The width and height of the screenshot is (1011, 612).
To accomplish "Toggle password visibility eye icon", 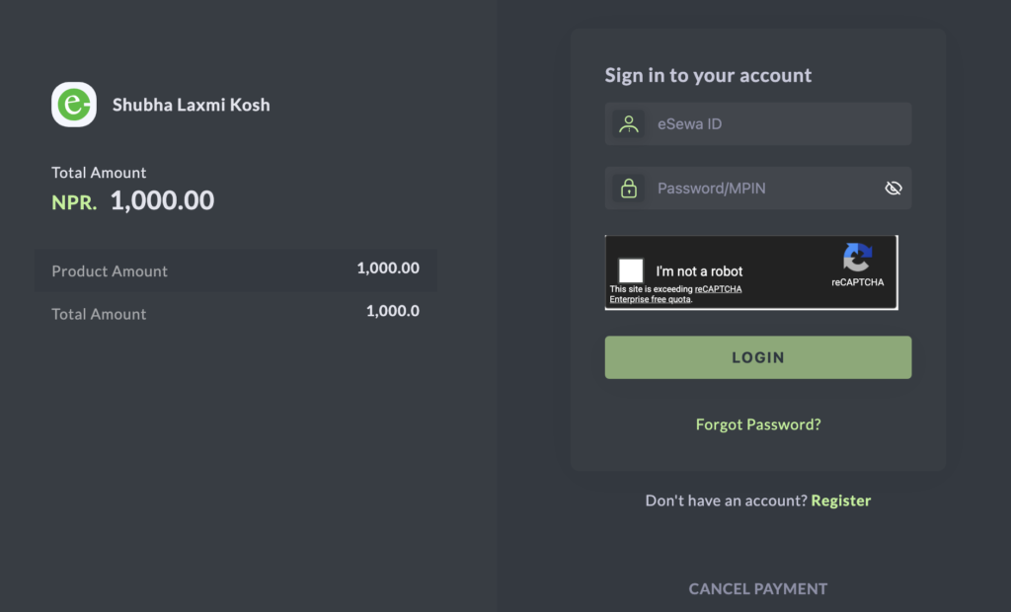I will [x=893, y=189].
